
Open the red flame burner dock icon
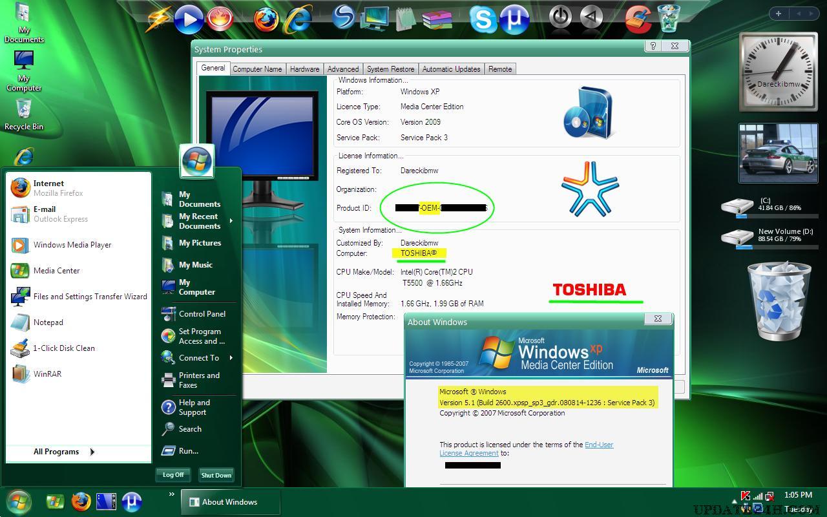point(220,19)
